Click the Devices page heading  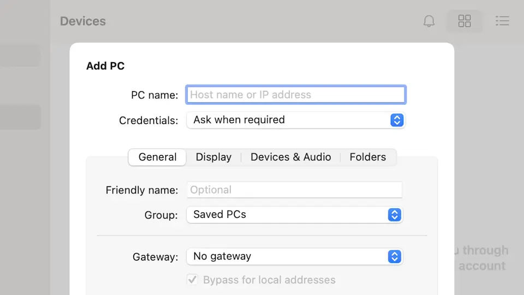click(x=83, y=21)
